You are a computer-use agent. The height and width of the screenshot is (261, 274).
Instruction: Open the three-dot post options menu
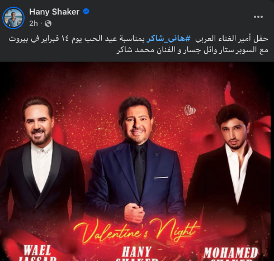pyautogui.click(x=258, y=17)
